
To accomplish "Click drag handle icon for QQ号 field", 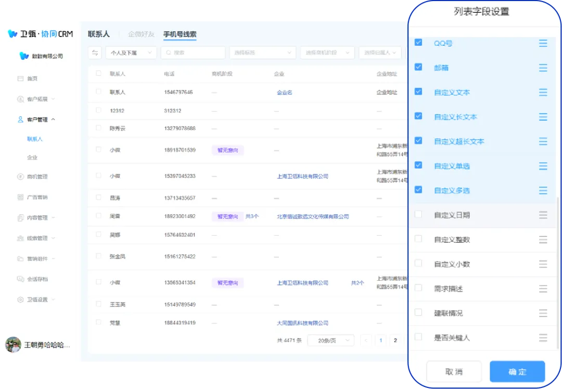I will [x=543, y=43].
